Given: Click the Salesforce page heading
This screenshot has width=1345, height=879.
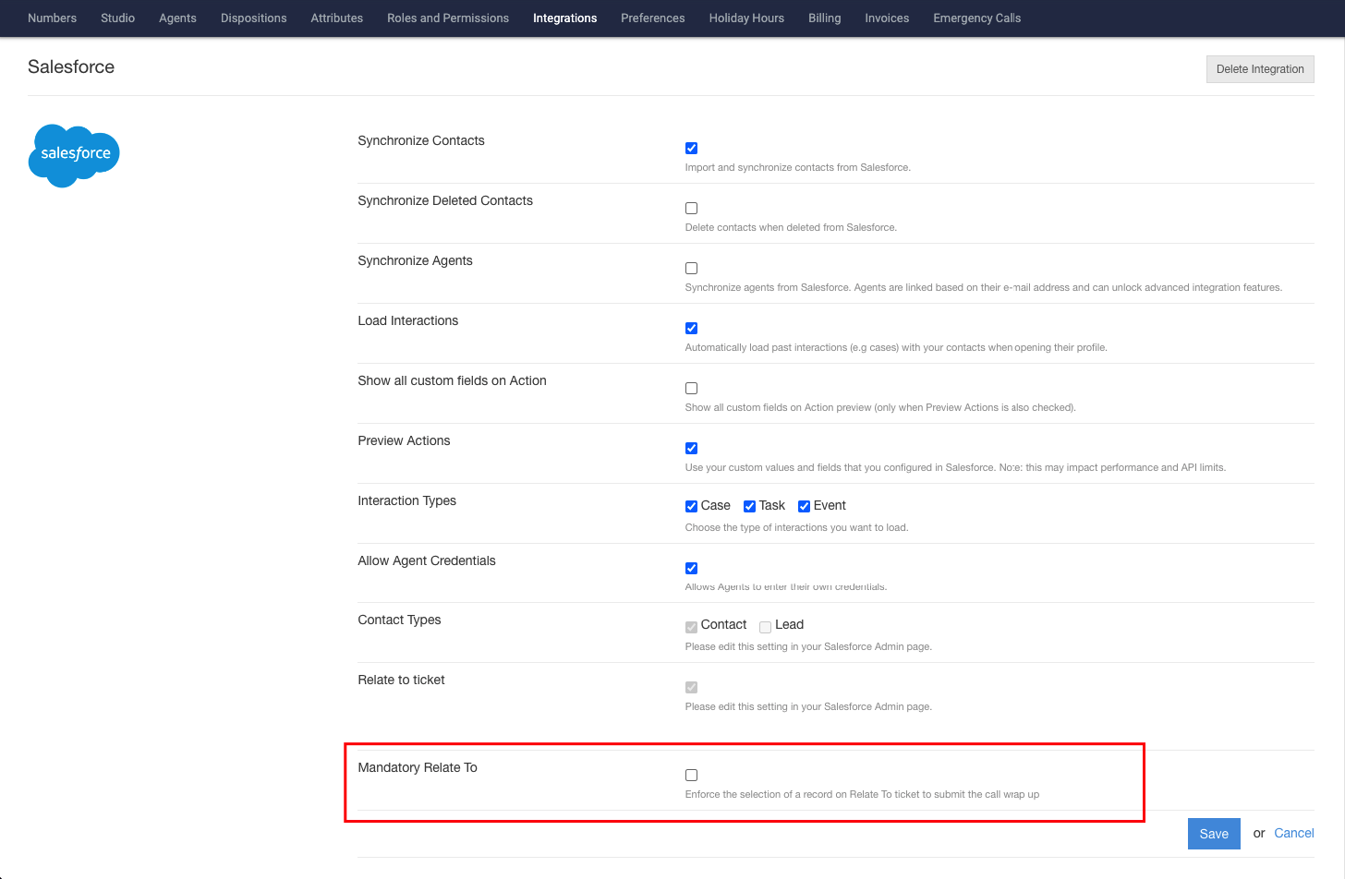Looking at the screenshot, I should [71, 66].
